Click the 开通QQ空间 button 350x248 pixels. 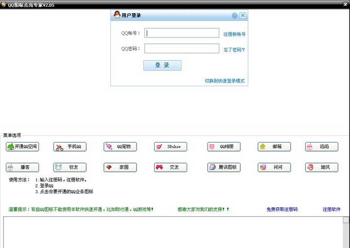tap(22, 147)
